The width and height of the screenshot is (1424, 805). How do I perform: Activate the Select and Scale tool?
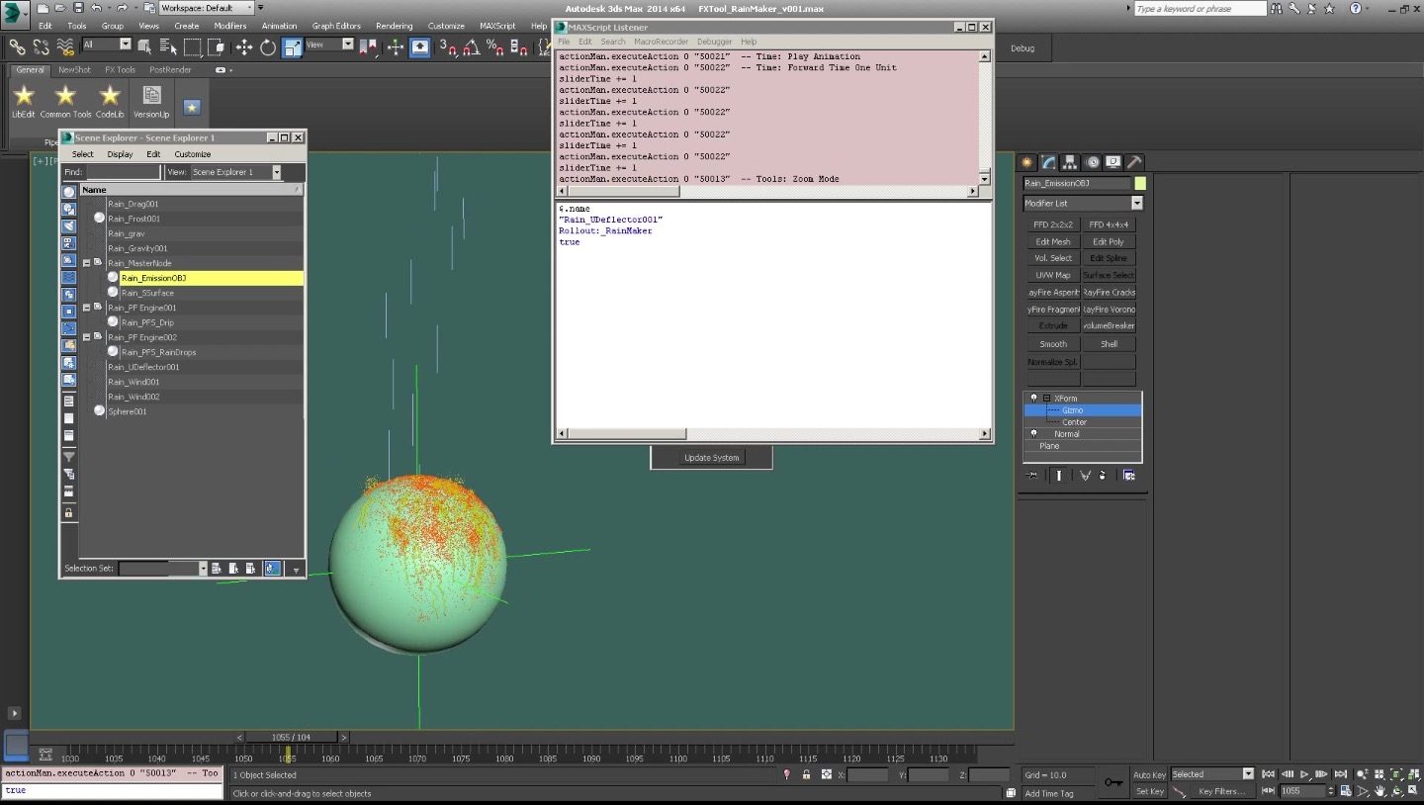pyautogui.click(x=293, y=47)
